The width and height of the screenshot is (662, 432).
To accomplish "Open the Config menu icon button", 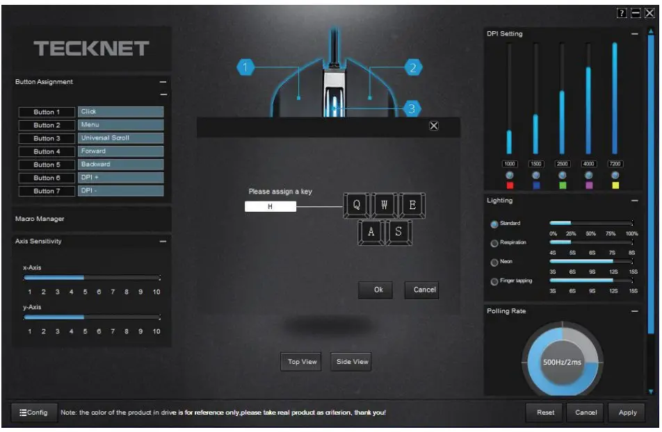I will [x=34, y=412].
